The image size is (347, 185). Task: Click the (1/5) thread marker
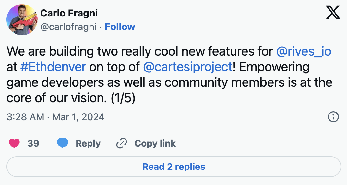point(123,98)
